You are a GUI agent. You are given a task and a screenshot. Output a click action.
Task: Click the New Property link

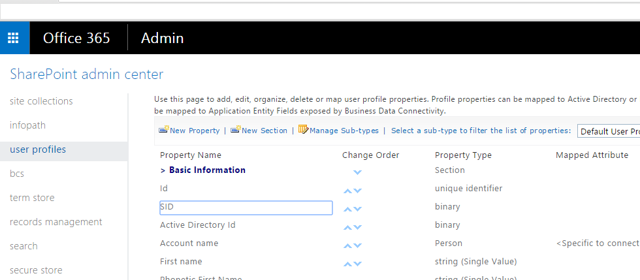195,131
